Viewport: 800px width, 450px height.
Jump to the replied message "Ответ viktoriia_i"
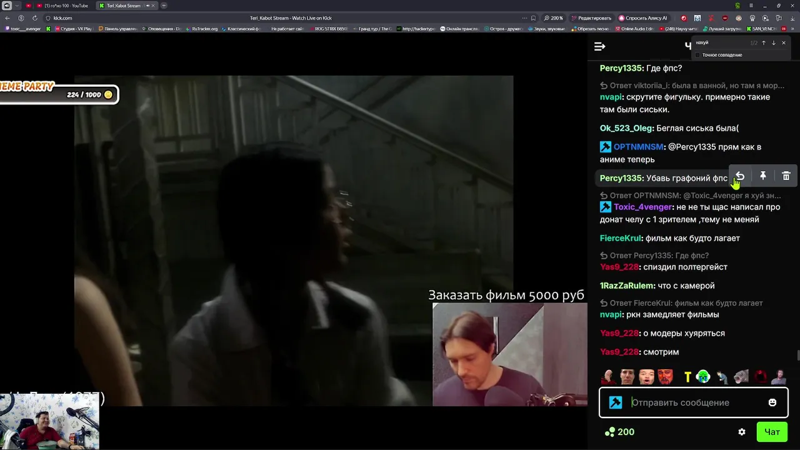pyautogui.click(x=692, y=86)
